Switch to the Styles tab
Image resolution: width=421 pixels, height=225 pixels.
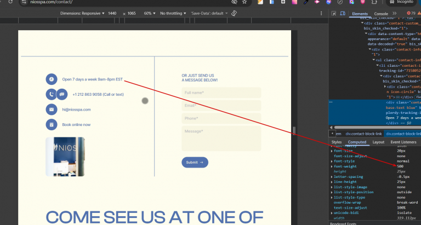click(x=337, y=142)
